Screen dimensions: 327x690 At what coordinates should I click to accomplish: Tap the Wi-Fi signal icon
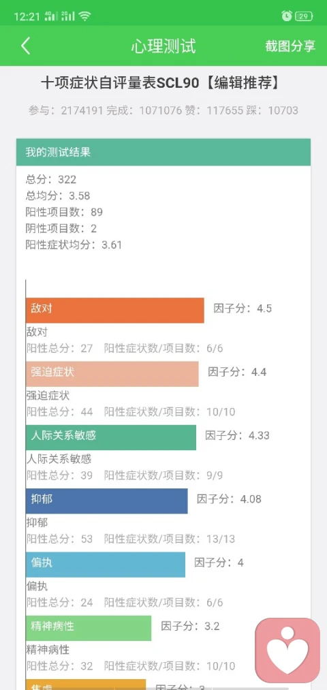pyautogui.click(x=84, y=16)
